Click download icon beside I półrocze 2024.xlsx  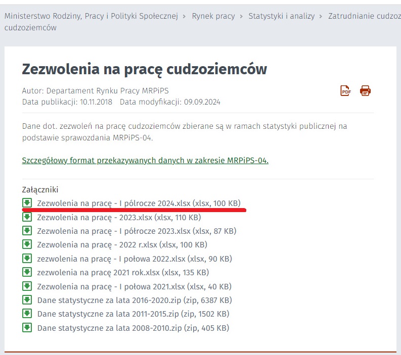[27, 203]
